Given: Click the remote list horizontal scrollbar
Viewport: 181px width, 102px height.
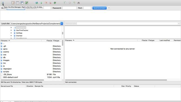Looking at the screenshot, I should pyautogui.click(x=116, y=80).
